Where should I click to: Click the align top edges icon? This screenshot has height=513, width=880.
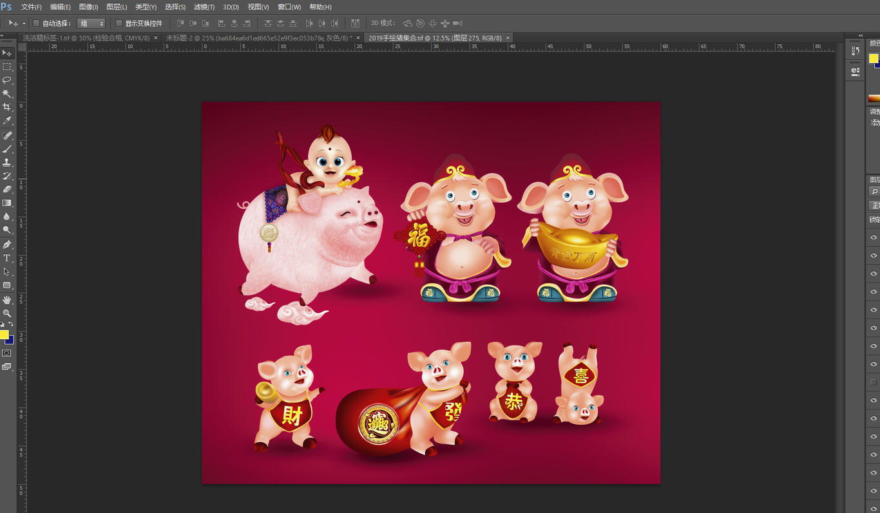coord(181,23)
